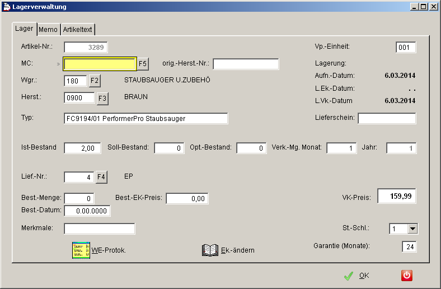Viewport: 441px width, 289px height.
Task: Click the orig.-Herst.-Nr. input field
Action: (246, 64)
